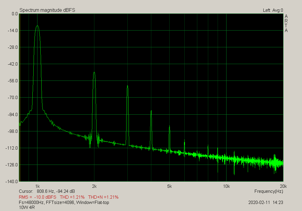The height and width of the screenshot is (211, 302).
Task: Click the vertical ARTA label
Action: [286, 24]
